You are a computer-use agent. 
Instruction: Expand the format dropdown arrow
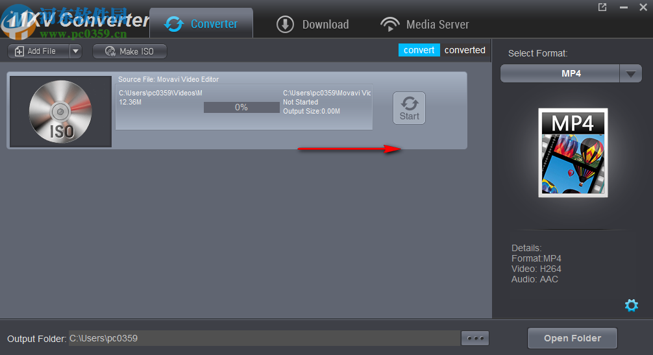click(631, 74)
